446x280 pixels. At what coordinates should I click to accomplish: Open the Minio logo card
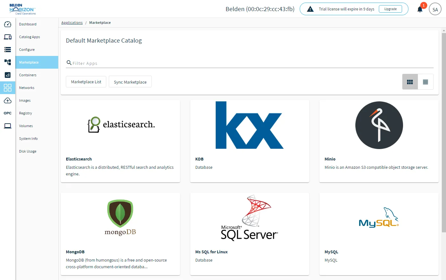[379, 125]
